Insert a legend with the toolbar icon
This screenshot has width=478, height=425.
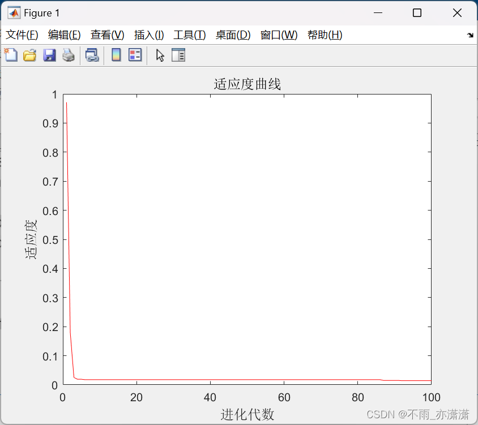[x=135, y=55]
